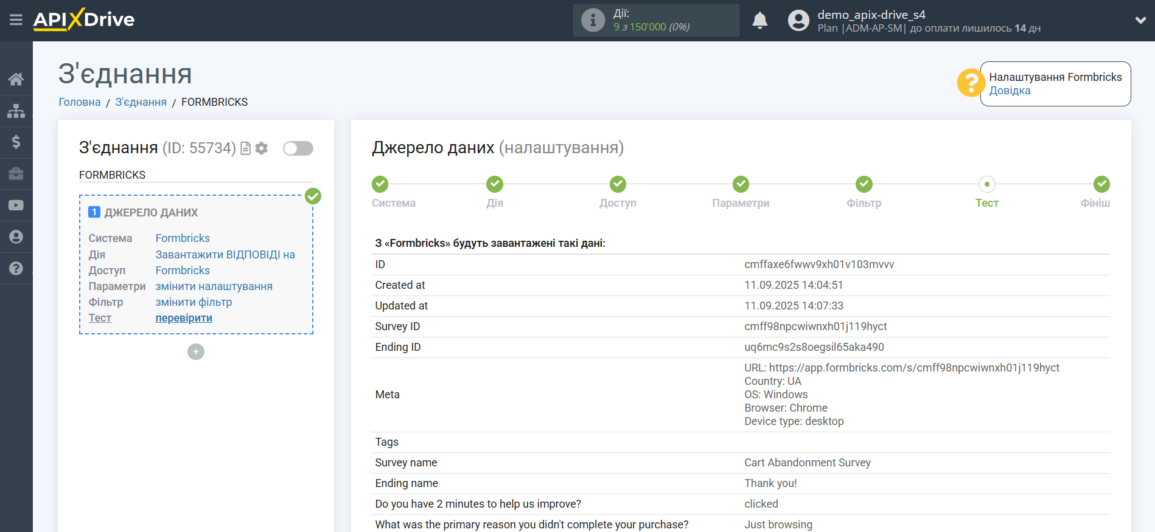Open the briefcase icon in sidebar
The image size is (1155, 532).
point(16,174)
